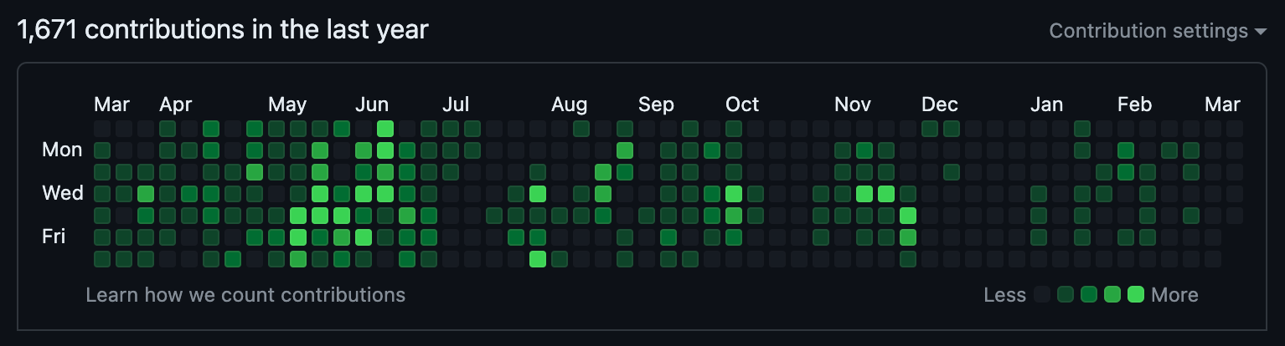
Task: Click the 'Aug' month label
Action: [x=570, y=104]
